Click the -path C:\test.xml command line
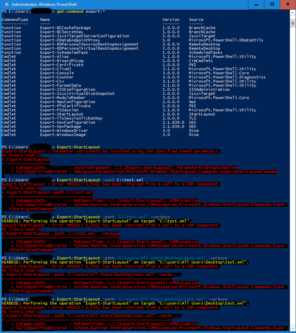296x333 pixels. click(111, 180)
